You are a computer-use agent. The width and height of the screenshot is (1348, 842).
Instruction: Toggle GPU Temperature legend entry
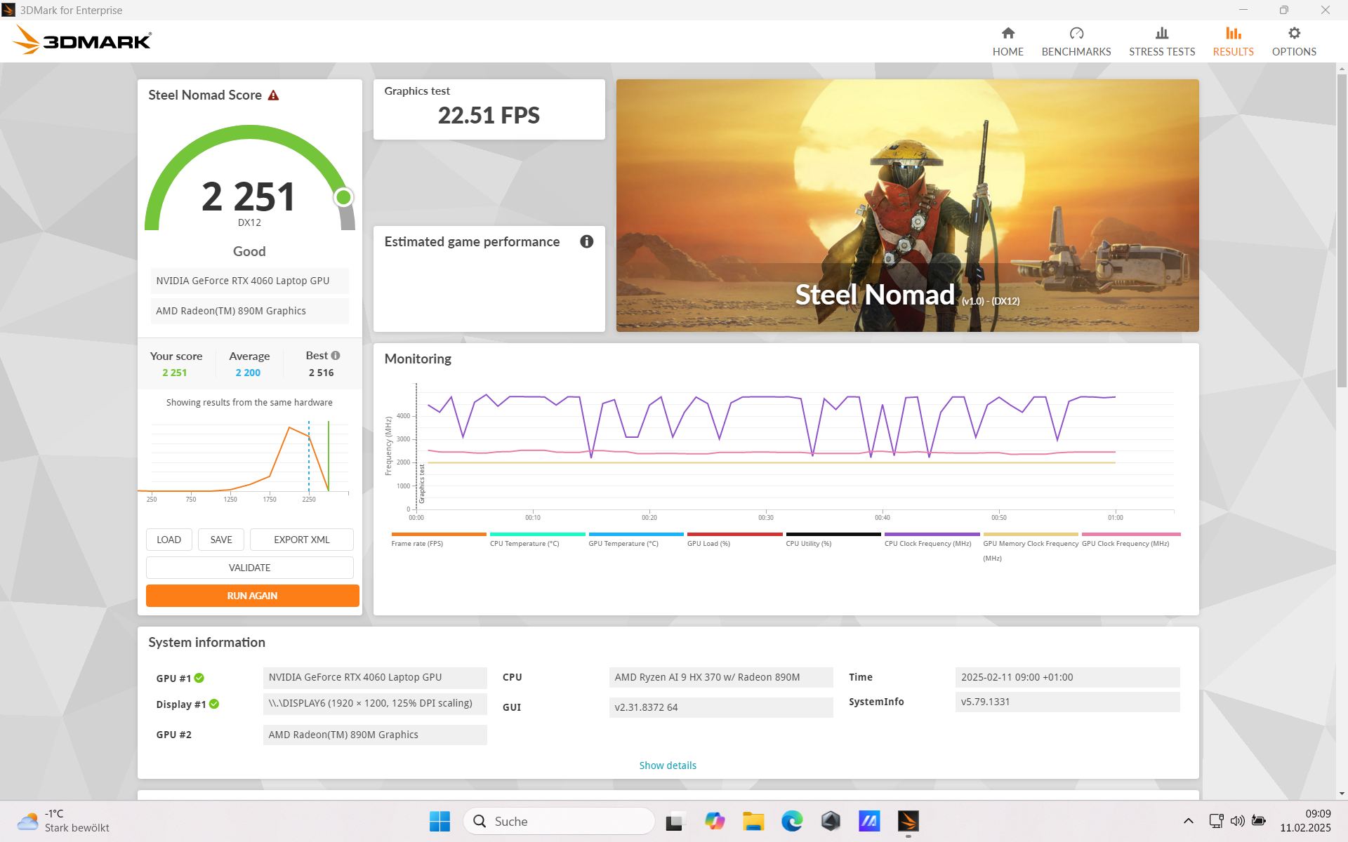(x=623, y=543)
